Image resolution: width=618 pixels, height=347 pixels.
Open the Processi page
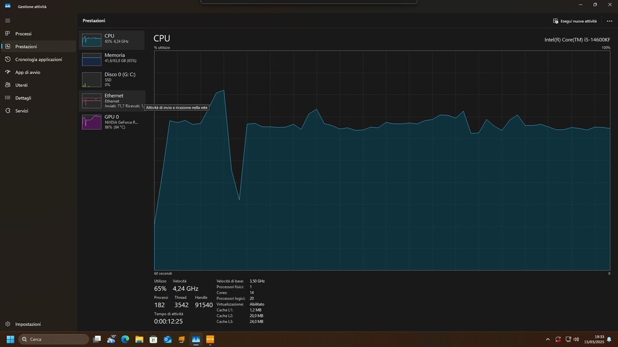(38, 33)
